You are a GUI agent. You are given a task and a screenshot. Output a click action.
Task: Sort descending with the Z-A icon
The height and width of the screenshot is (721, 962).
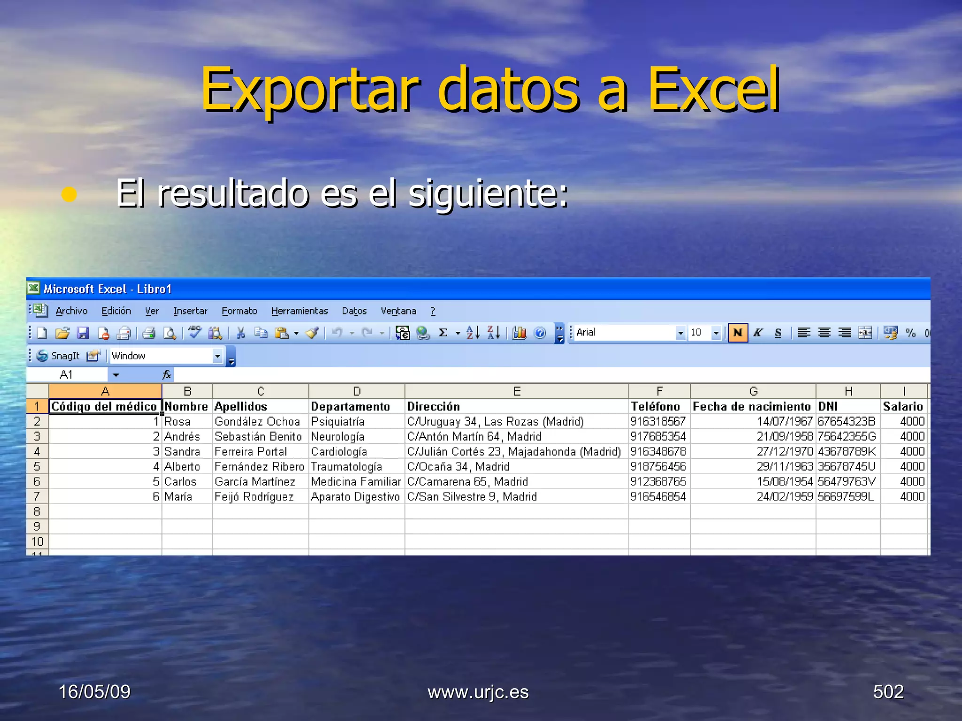[494, 333]
